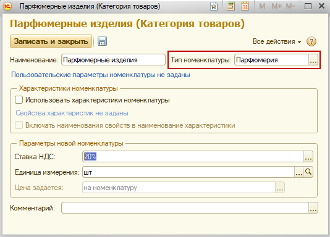
Task: Enable 'Использовать характеристики номенклатуры' checkbox
Action: [19, 100]
